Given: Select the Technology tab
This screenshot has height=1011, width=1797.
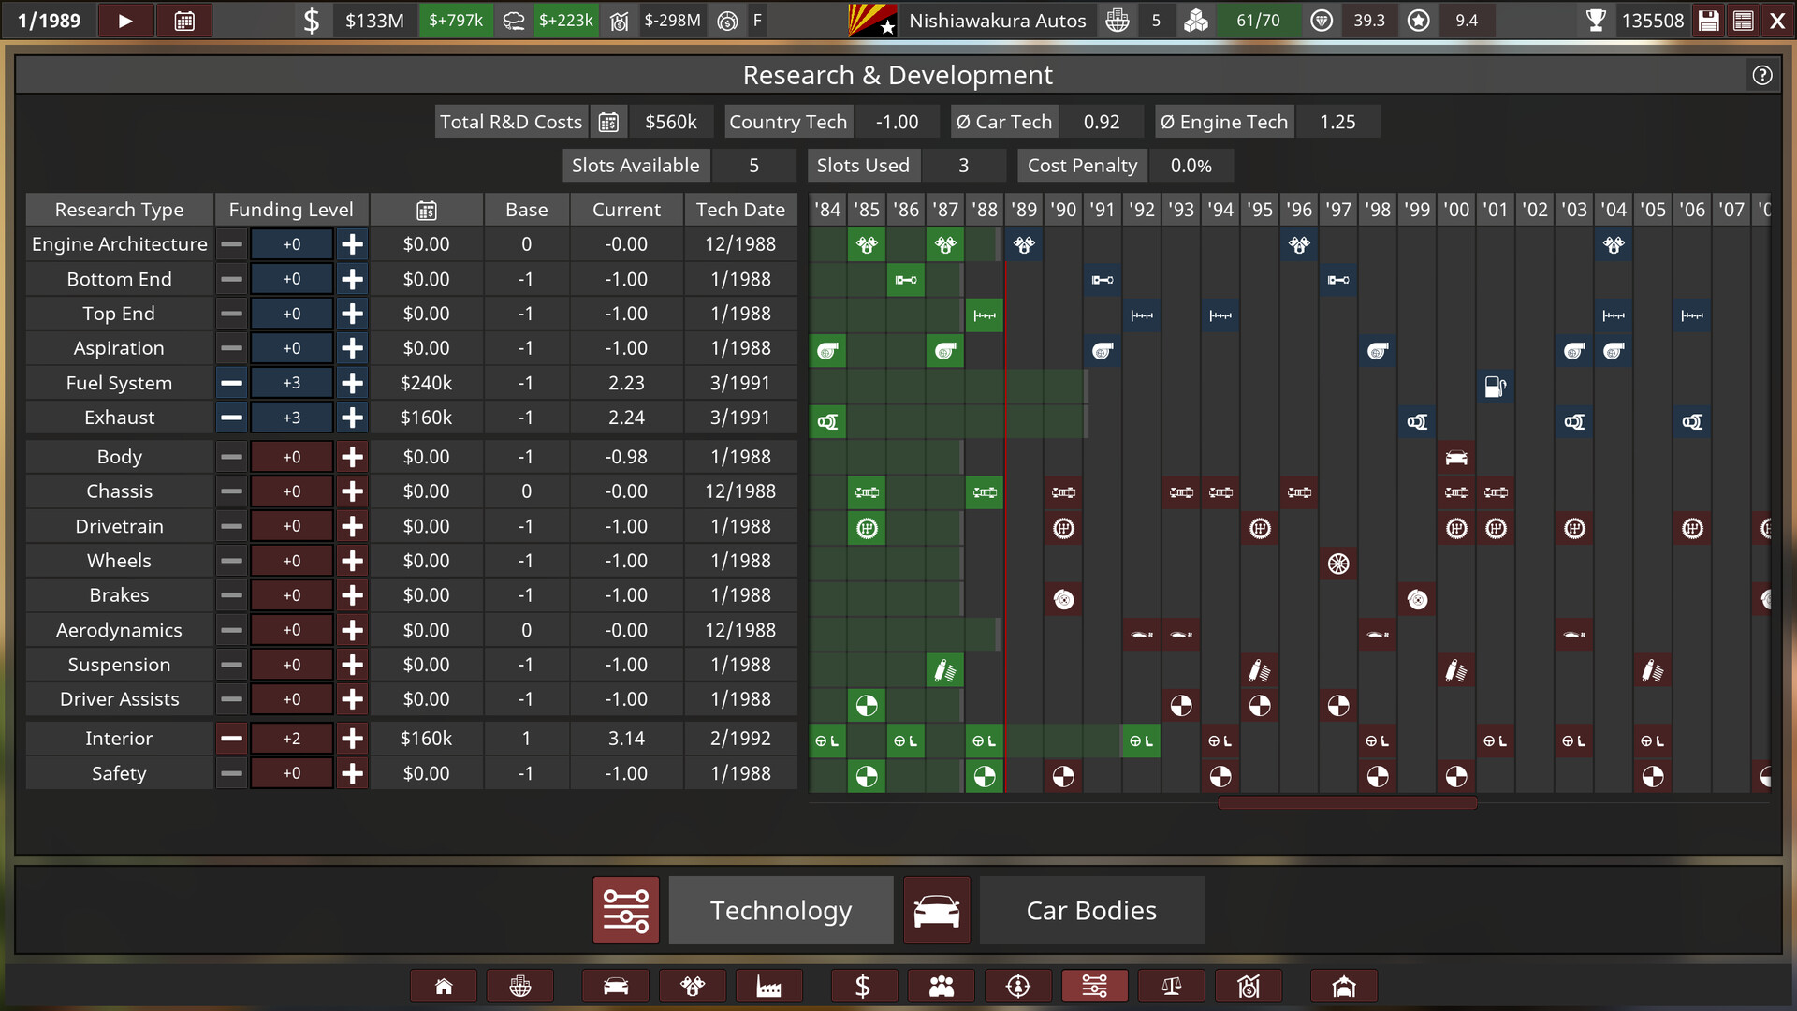Looking at the screenshot, I should click(781, 910).
